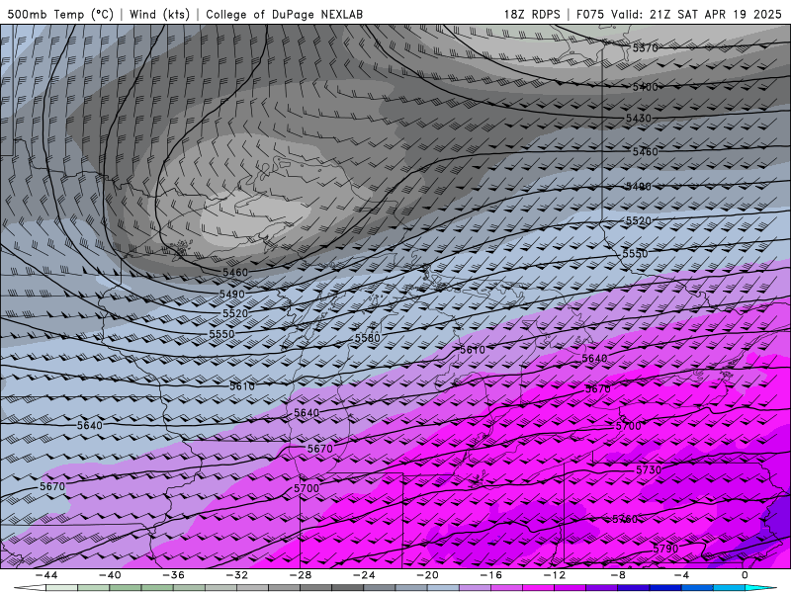Screen dimensions: 791x593
Task: Select the 0 color scale label
Action: click(745, 575)
